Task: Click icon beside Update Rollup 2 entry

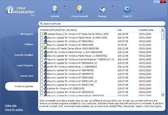Action: click(x=45, y=34)
